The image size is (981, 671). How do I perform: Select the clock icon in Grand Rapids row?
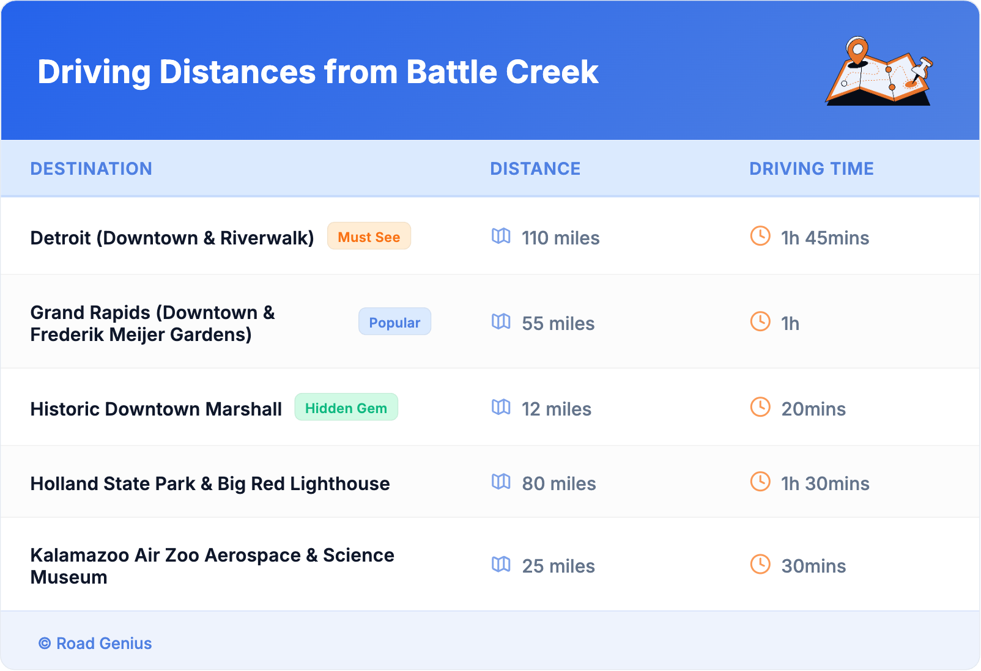click(760, 321)
